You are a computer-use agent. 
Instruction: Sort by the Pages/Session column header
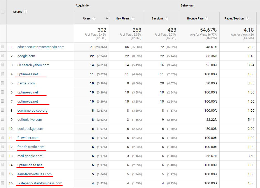click(234, 18)
